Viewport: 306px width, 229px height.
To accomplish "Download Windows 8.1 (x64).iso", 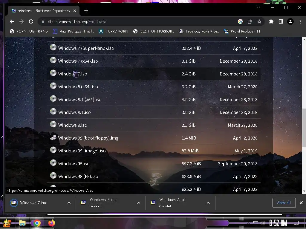I will [80, 100].
